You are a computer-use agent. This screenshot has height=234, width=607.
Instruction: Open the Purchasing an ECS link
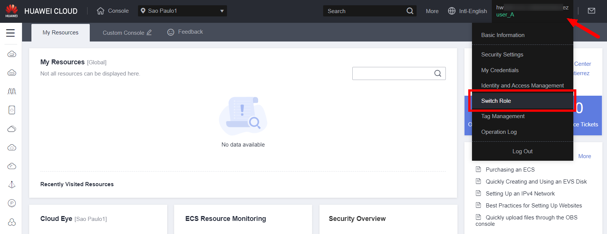tap(510, 170)
